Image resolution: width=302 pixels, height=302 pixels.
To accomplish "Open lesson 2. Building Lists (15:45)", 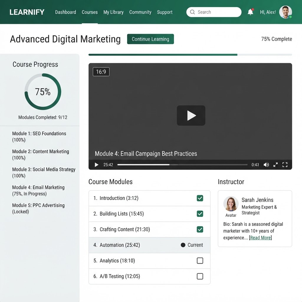I will tap(150, 214).
